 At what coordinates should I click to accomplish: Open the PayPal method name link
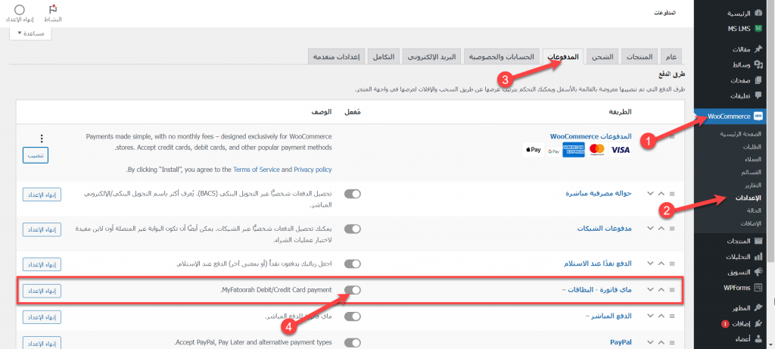(621, 342)
